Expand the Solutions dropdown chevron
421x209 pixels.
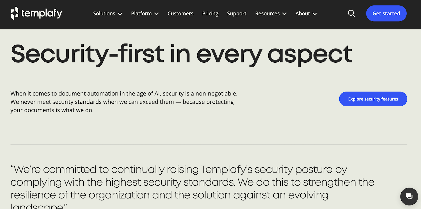[x=120, y=14]
